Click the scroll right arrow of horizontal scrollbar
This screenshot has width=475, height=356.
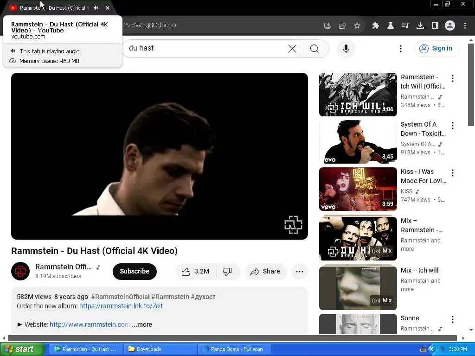463,338
